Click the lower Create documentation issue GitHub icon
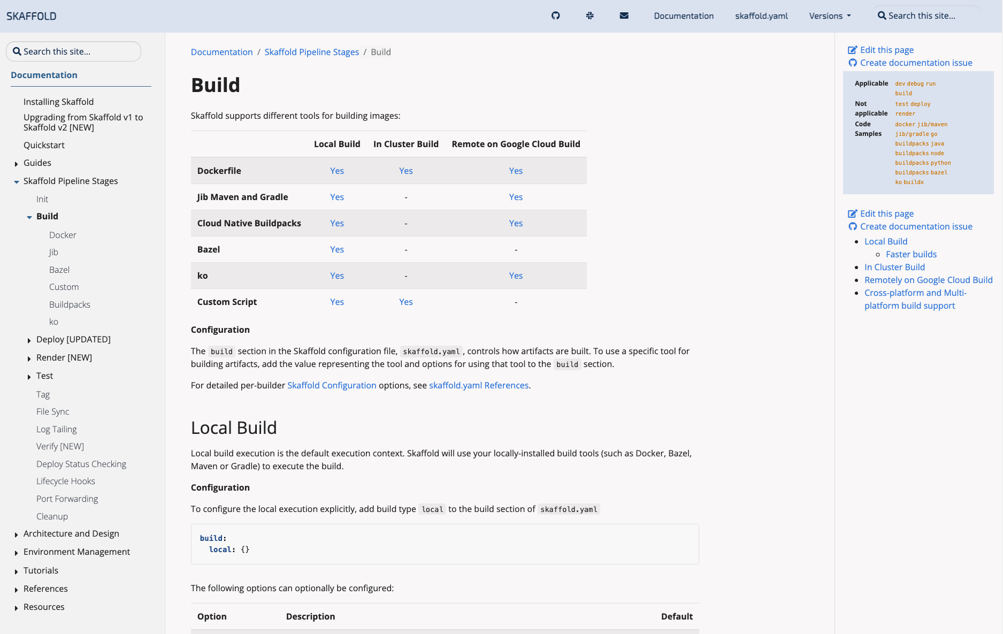 click(x=853, y=226)
